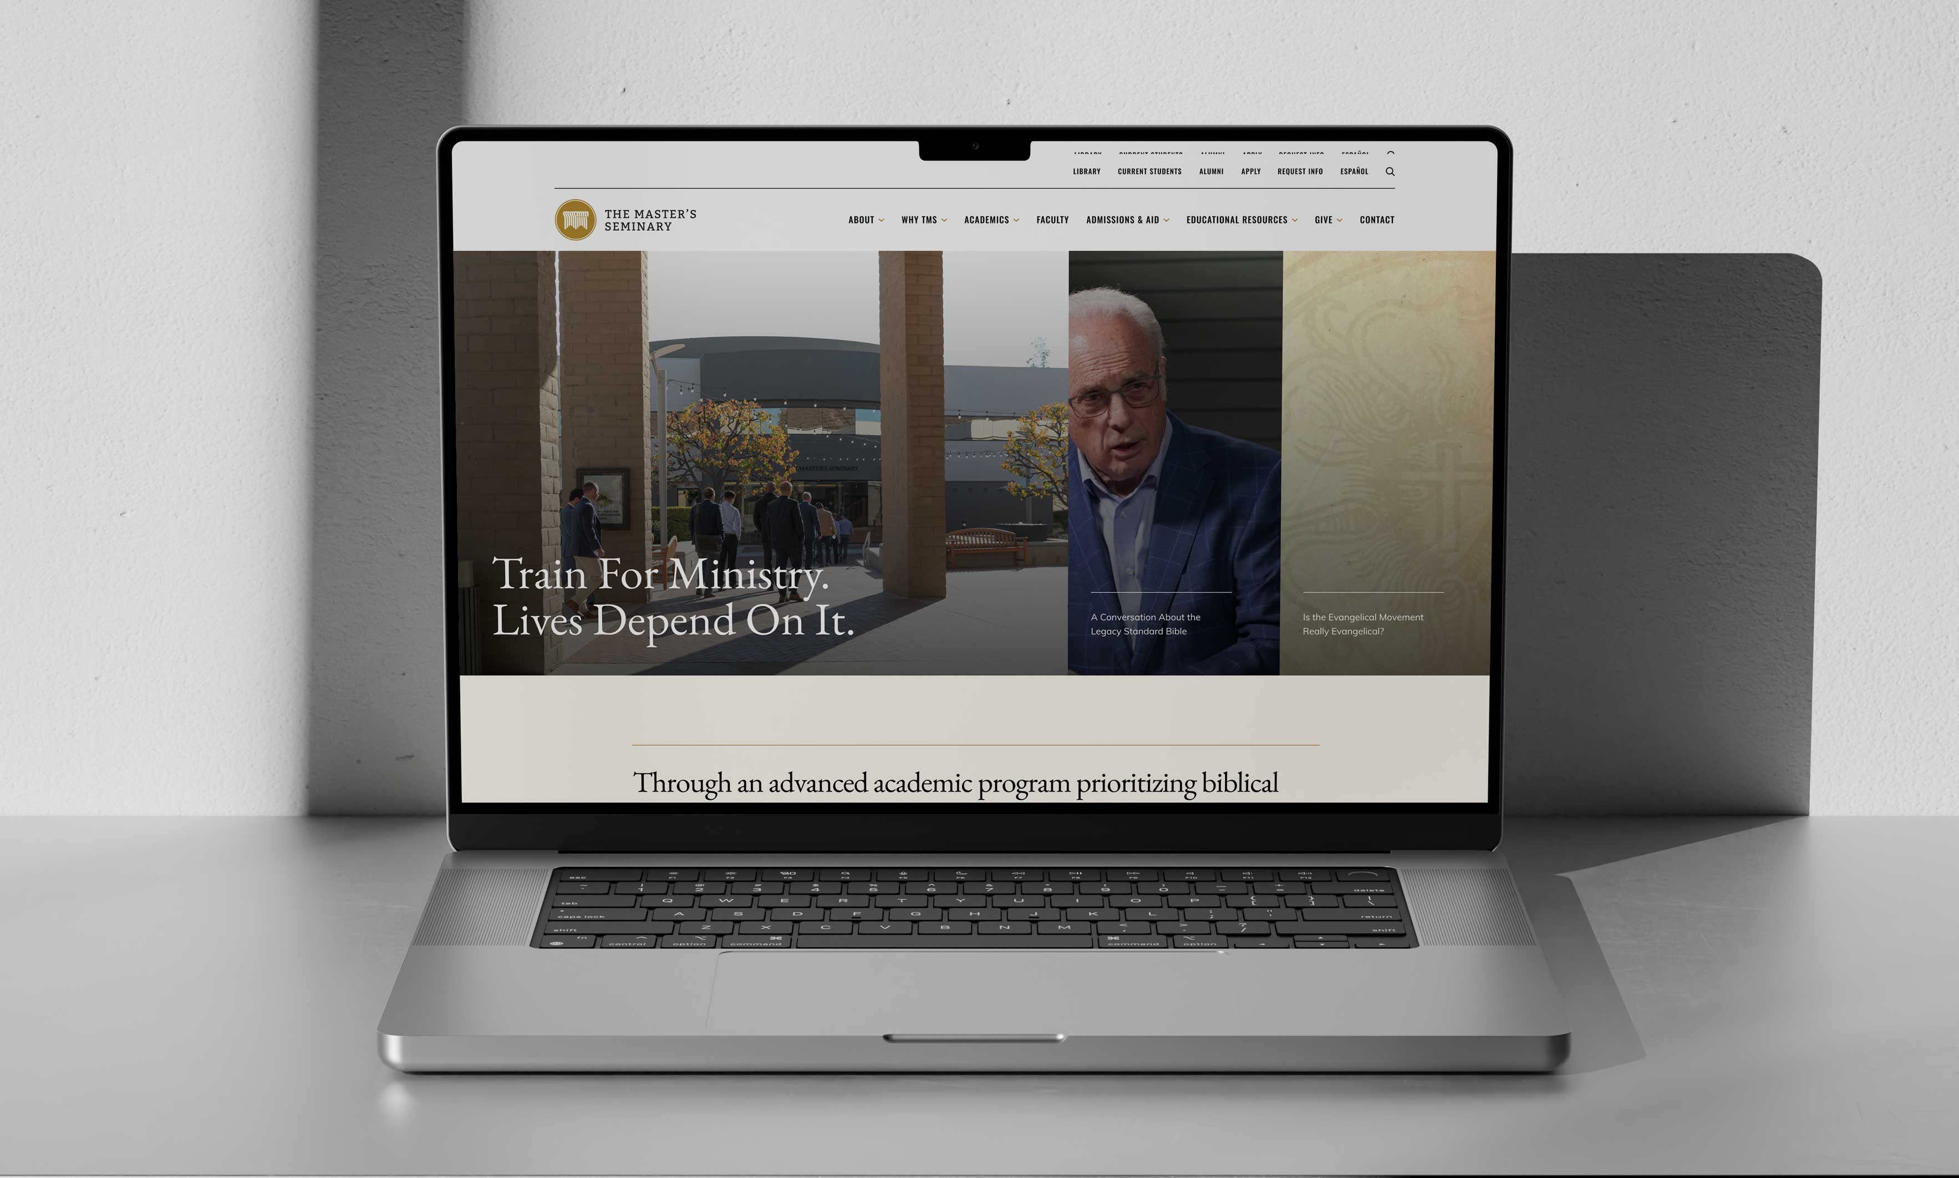
Task: Click the Alumni nav icon
Action: pyautogui.click(x=1209, y=171)
